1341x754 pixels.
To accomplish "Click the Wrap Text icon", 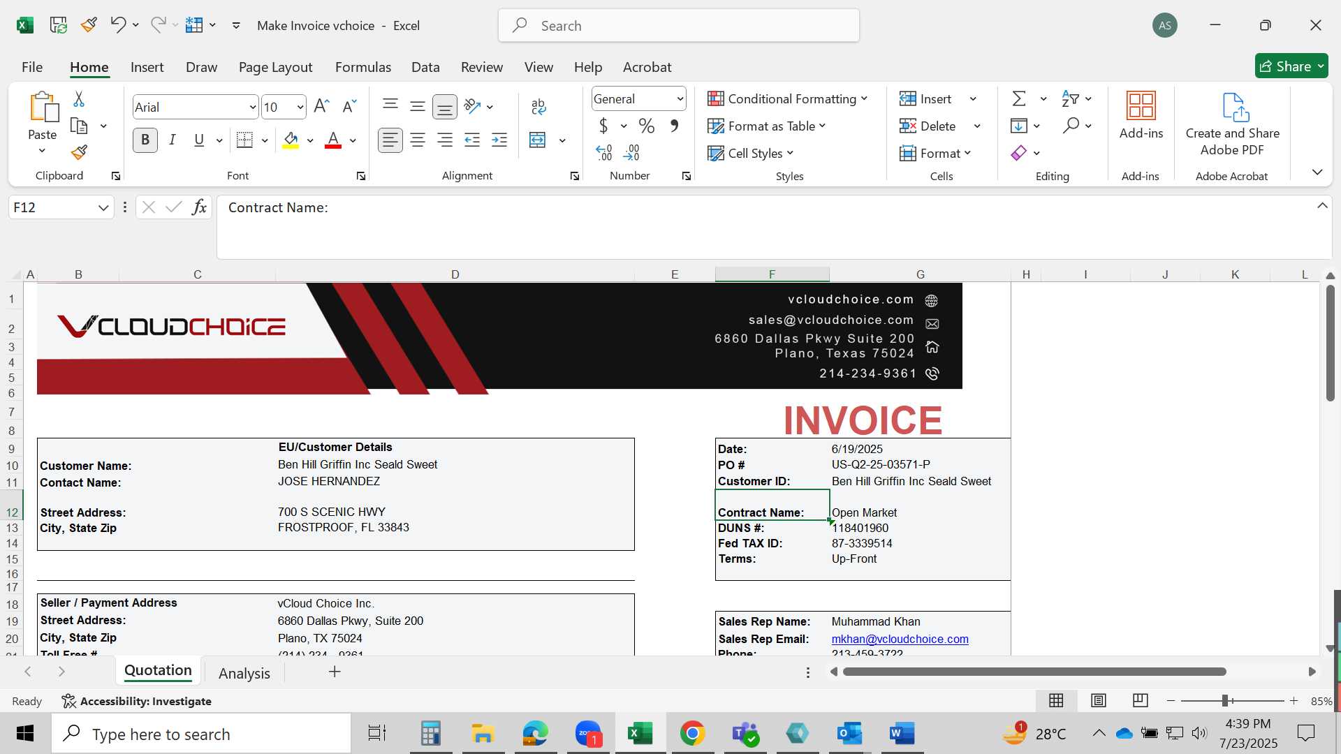I will click(538, 106).
